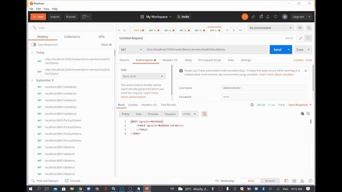Click the three-dots tab options icon
Image resolution: width=342 pixels, height=192 pixels.
(240, 30)
